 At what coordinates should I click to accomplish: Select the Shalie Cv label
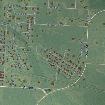pyautogui.click(x=13, y=80)
